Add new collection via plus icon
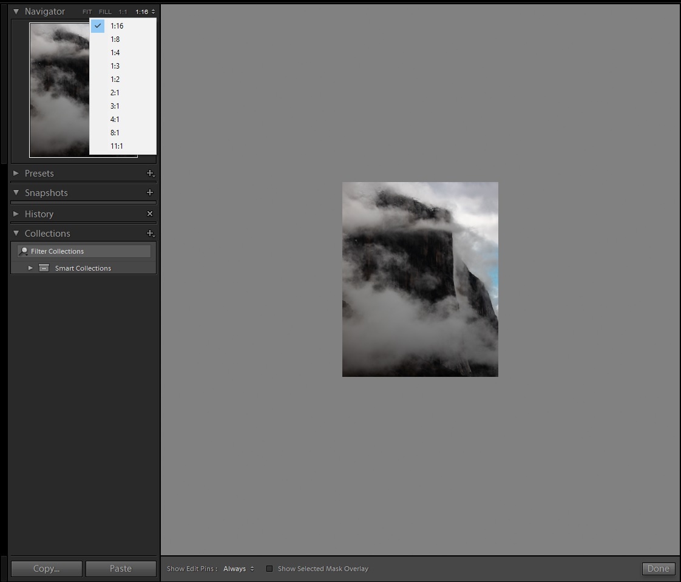This screenshot has width=681, height=582. click(151, 233)
